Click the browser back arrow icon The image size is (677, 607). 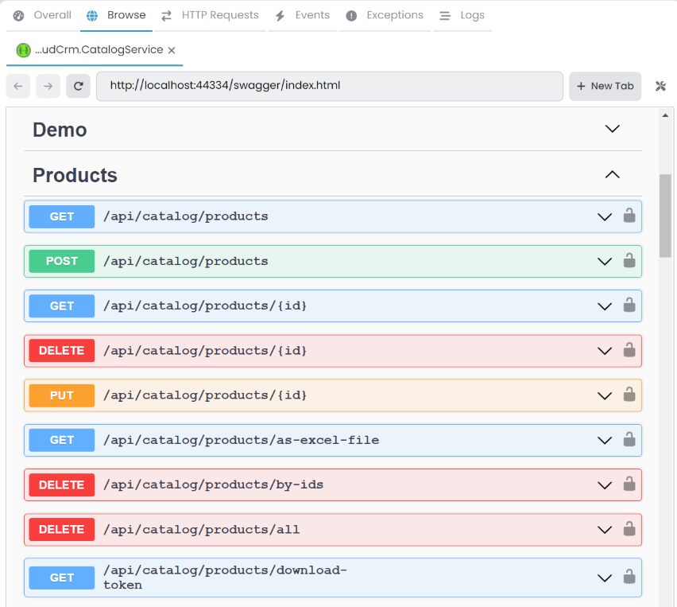[x=17, y=86]
